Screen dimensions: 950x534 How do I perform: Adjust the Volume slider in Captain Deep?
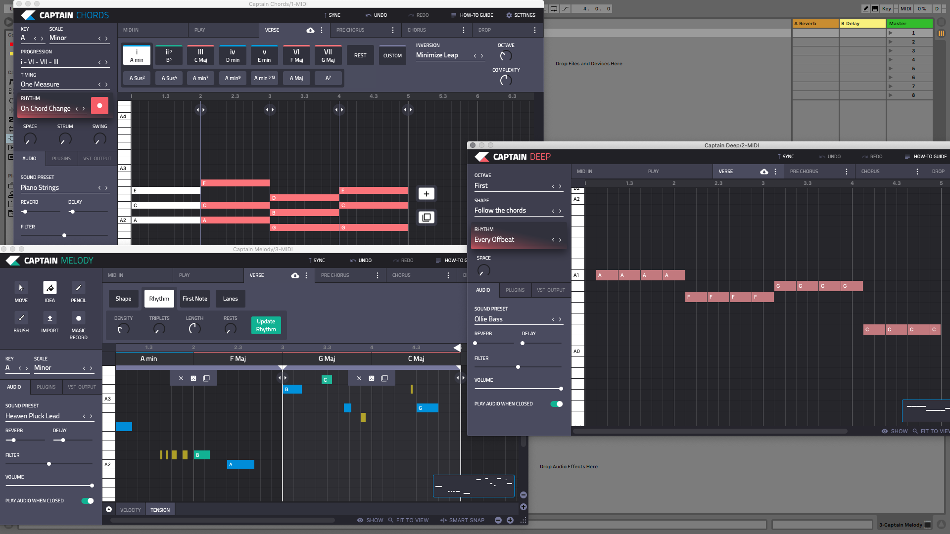pos(518,389)
